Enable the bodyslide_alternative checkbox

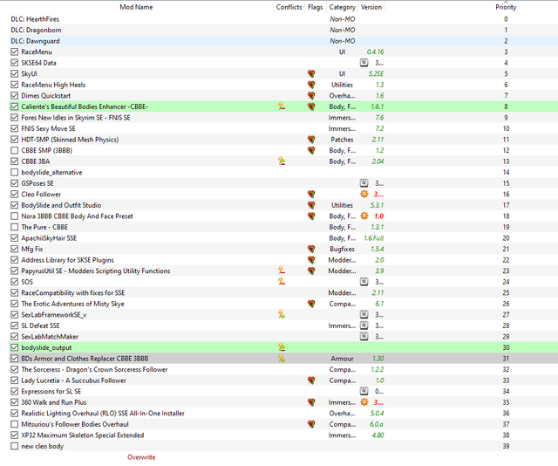click(14, 172)
